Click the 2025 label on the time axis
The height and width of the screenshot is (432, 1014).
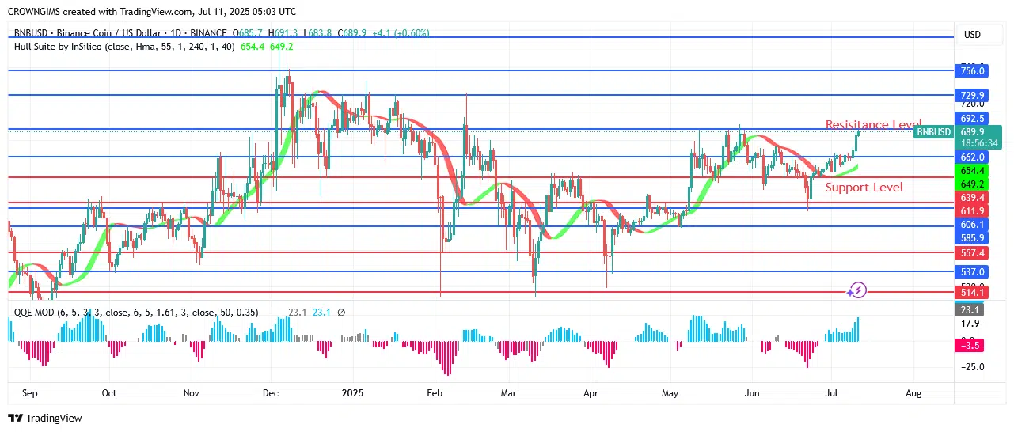(351, 393)
